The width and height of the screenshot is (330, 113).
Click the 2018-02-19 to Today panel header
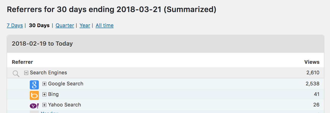click(x=166, y=44)
